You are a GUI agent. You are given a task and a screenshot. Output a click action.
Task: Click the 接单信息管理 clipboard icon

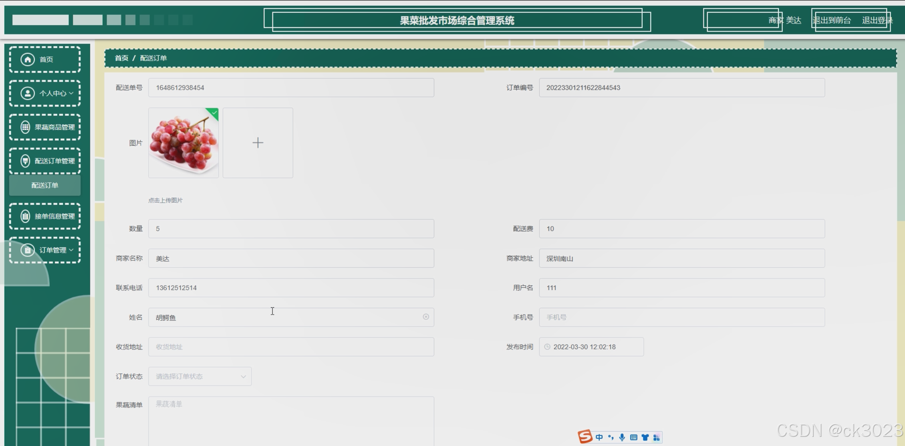(x=25, y=216)
